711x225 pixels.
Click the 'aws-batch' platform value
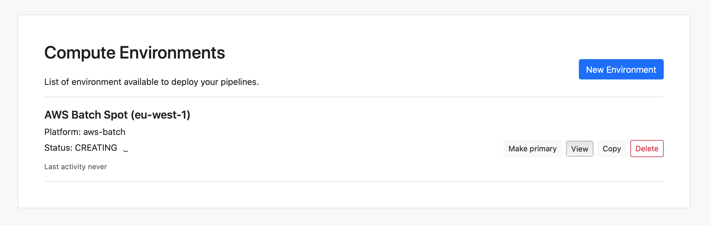click(x=104, y=132)
